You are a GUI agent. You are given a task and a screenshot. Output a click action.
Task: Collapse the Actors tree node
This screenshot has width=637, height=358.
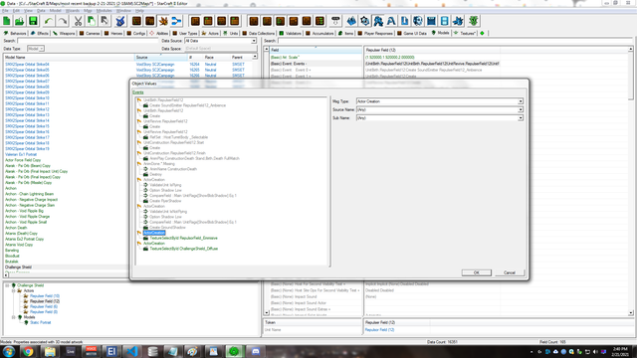coord(13,290)
